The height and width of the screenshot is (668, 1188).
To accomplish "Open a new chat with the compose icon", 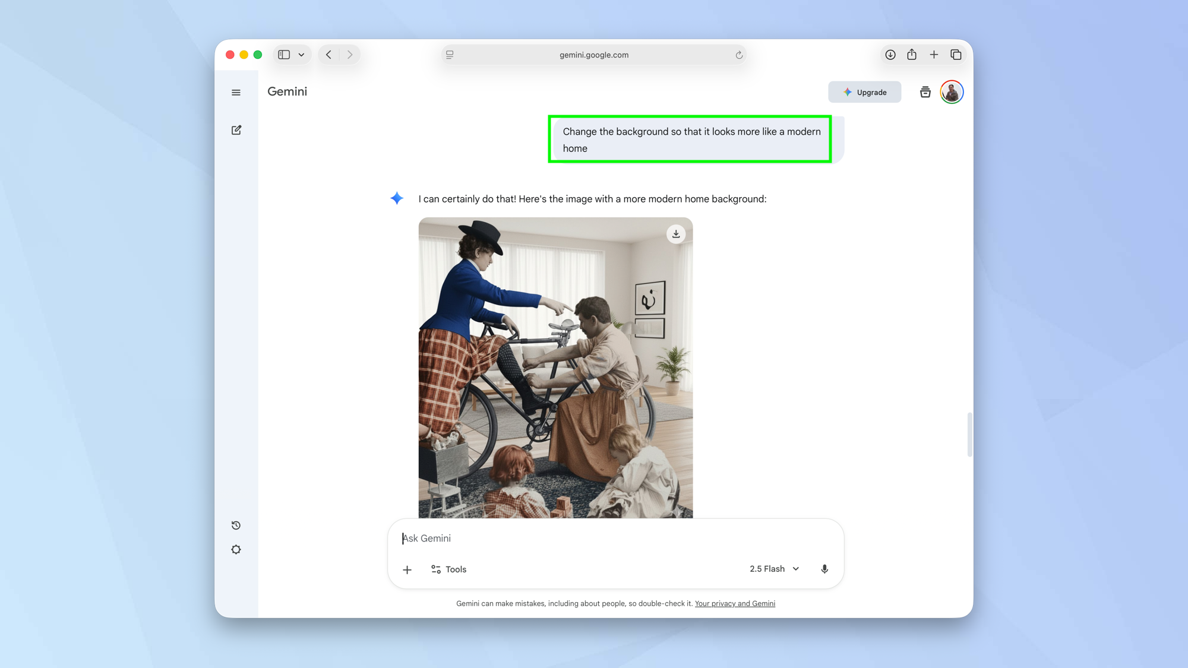I will point(236,129).
